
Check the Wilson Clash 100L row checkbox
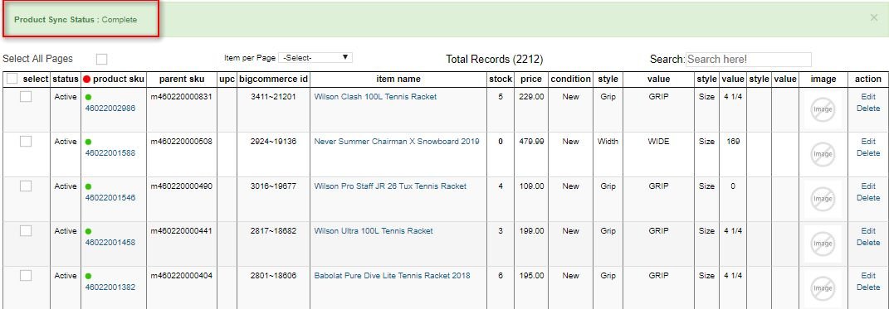tap(26, 97)
